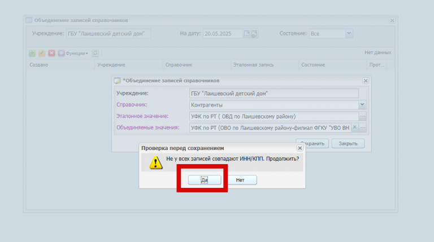Click the Нет данных status text

[x=378, y=52]
